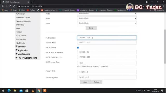
Task: Click the ENG language indicator
Action: pos(149,91)
